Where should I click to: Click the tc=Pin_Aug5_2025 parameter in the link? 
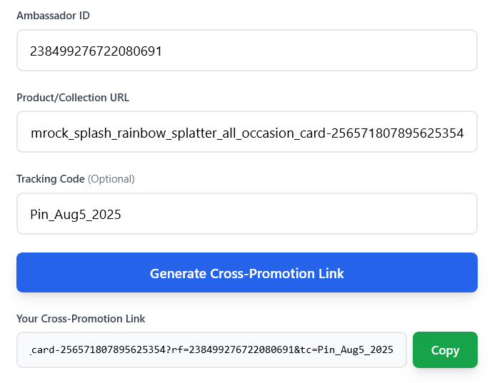point(347,349)
